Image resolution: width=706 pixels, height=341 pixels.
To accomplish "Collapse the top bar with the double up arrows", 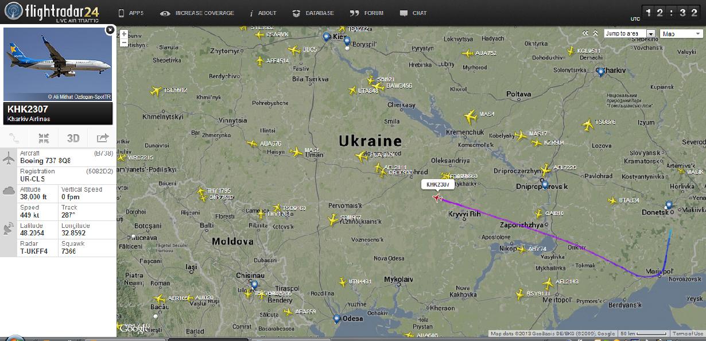I will [596, 33].
